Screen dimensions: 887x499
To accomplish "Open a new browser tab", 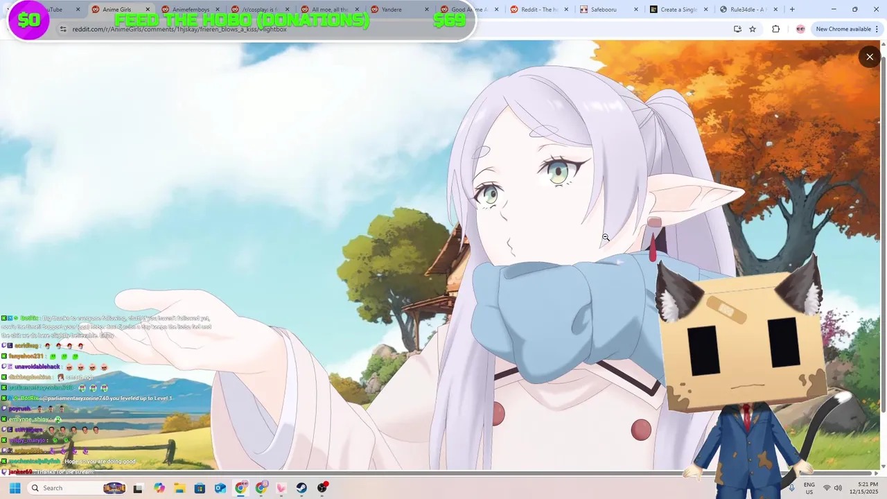I will coord(792,10).
